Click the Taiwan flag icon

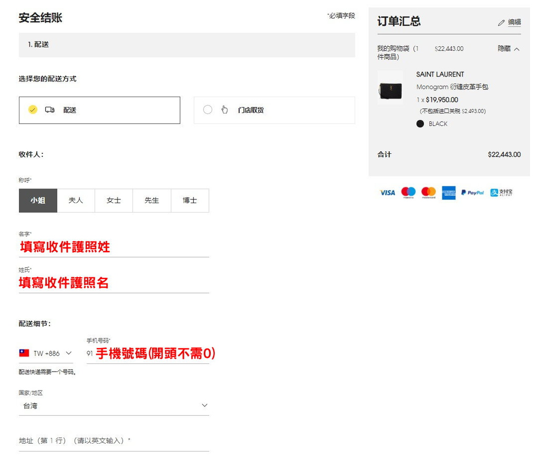point(24,353)
